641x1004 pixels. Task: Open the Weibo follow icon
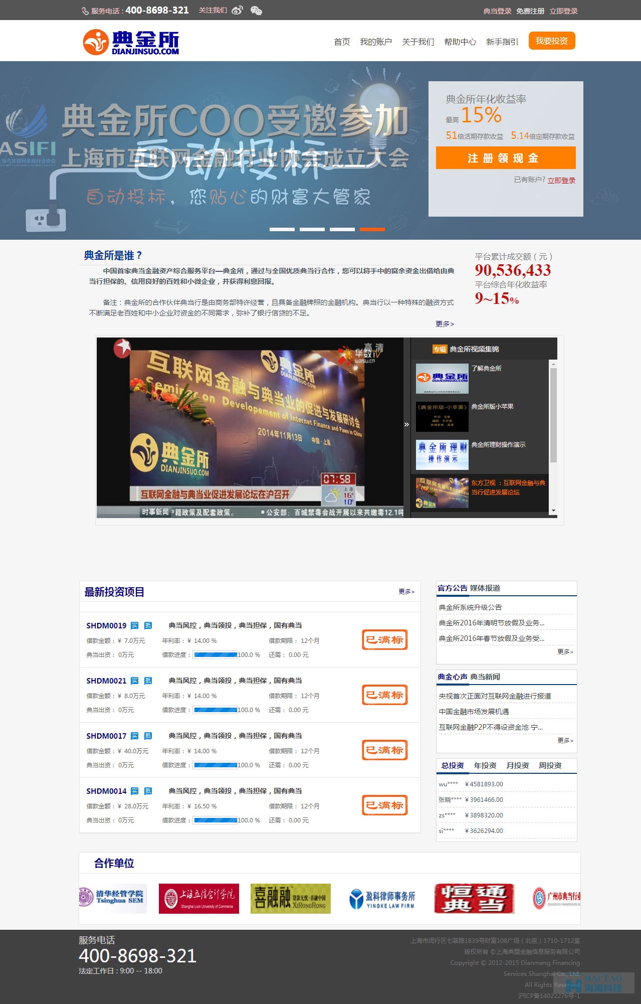pos(237,11)
